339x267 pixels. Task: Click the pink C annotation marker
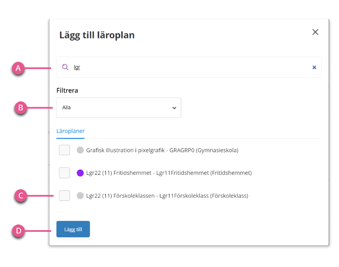pos(21,196)
